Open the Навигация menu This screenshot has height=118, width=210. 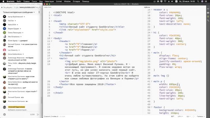coord(49,1)
